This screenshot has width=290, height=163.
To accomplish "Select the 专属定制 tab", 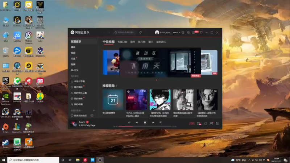I will pyautogui.click(x=123, y=42).
